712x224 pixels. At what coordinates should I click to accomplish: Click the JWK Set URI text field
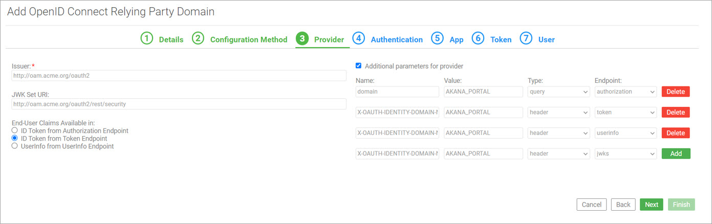coord(179,104)
